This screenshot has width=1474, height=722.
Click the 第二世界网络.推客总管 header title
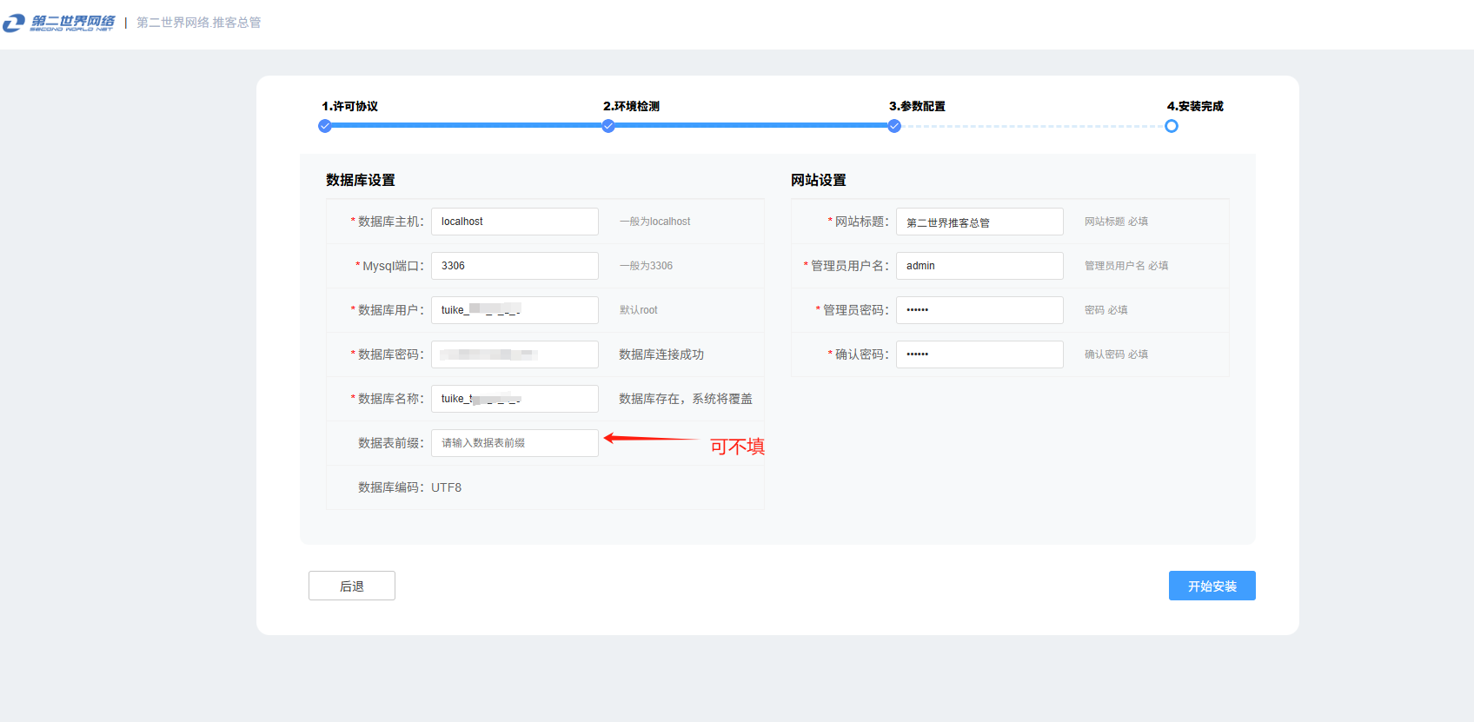click(x=198, y=23)
